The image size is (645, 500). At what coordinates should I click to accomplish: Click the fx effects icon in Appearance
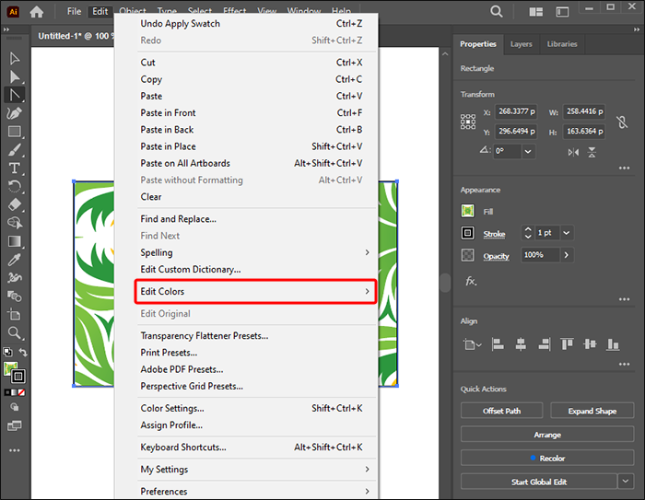point(470,281)
